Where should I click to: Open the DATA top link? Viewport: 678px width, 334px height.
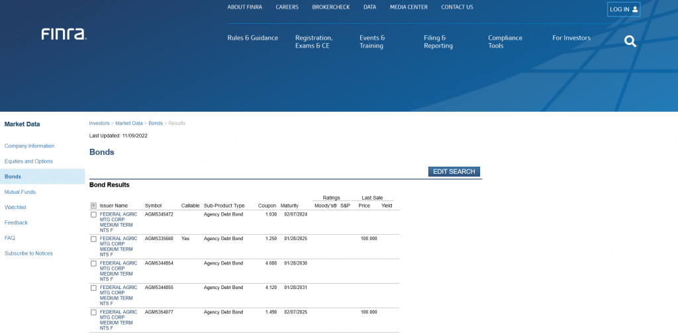pos(369,7)
